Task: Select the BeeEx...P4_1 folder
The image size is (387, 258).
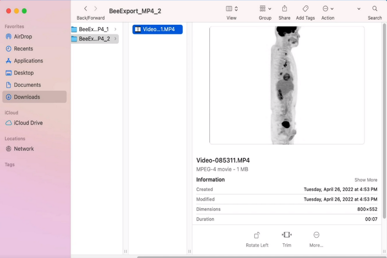Action: pos(93,29)
